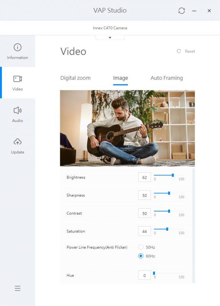This screenshot has height=306, width=220.
Task: Open the hamburger menu at bottom left
Action: (x=18, y=288)
